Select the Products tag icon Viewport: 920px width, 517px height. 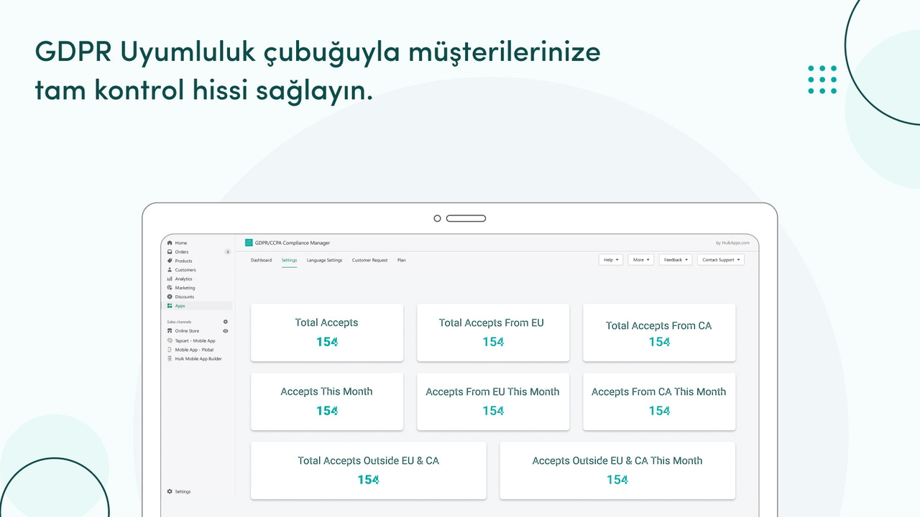pos(170,261)
